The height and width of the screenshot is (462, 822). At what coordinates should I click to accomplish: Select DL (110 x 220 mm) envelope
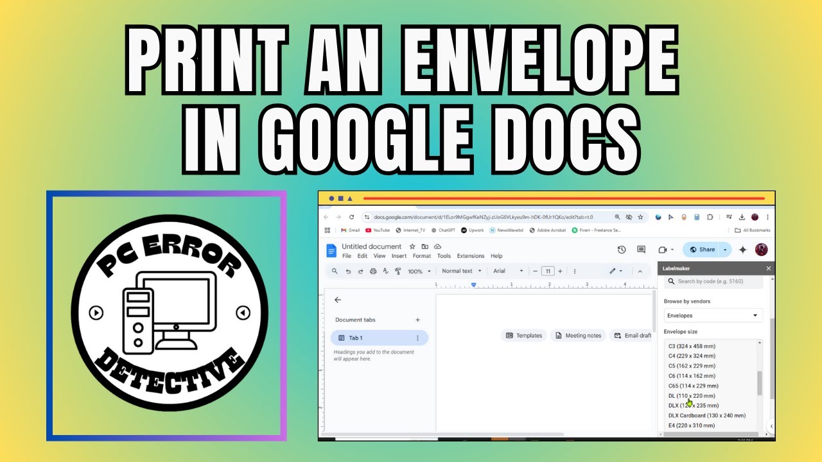(x=692, y=396)
